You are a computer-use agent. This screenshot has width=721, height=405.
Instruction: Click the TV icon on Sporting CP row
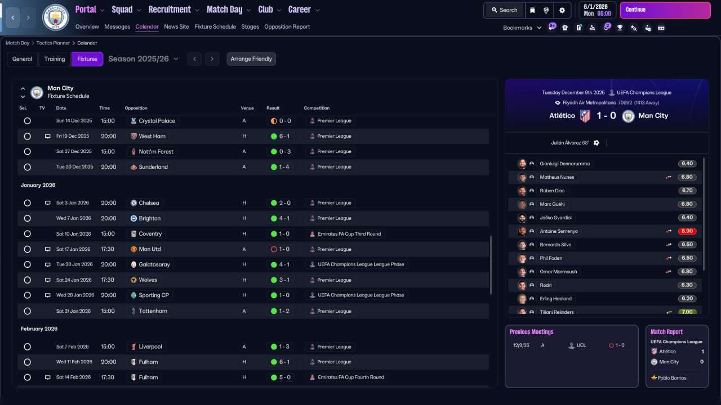coord(48,295)
